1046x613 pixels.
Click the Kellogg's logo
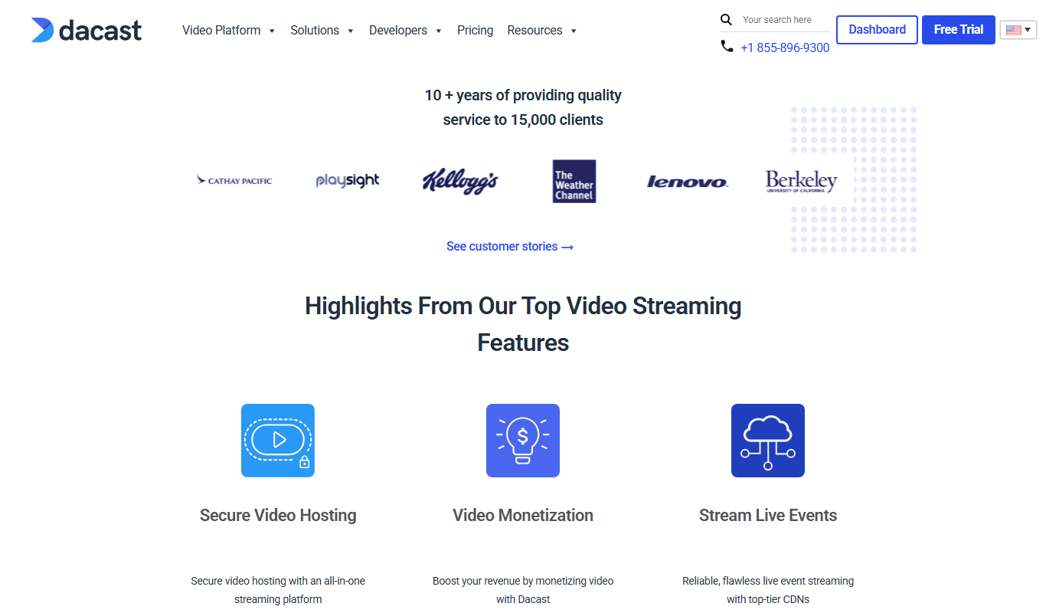(460, 182)
